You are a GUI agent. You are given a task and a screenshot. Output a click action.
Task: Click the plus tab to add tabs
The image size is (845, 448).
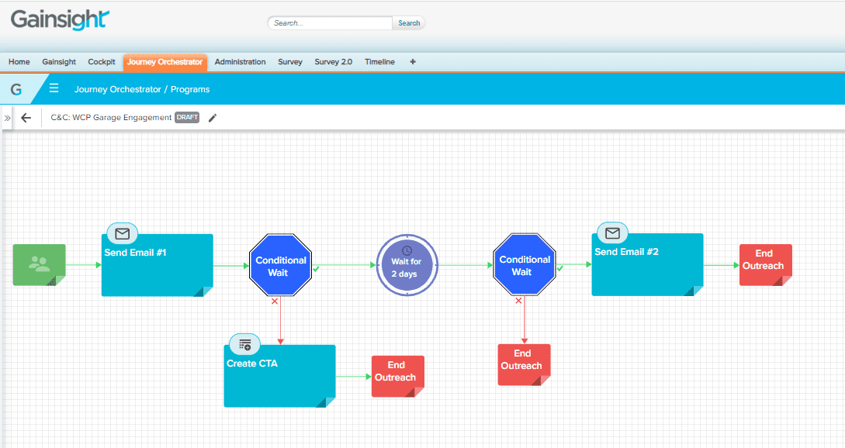[412, 62]
